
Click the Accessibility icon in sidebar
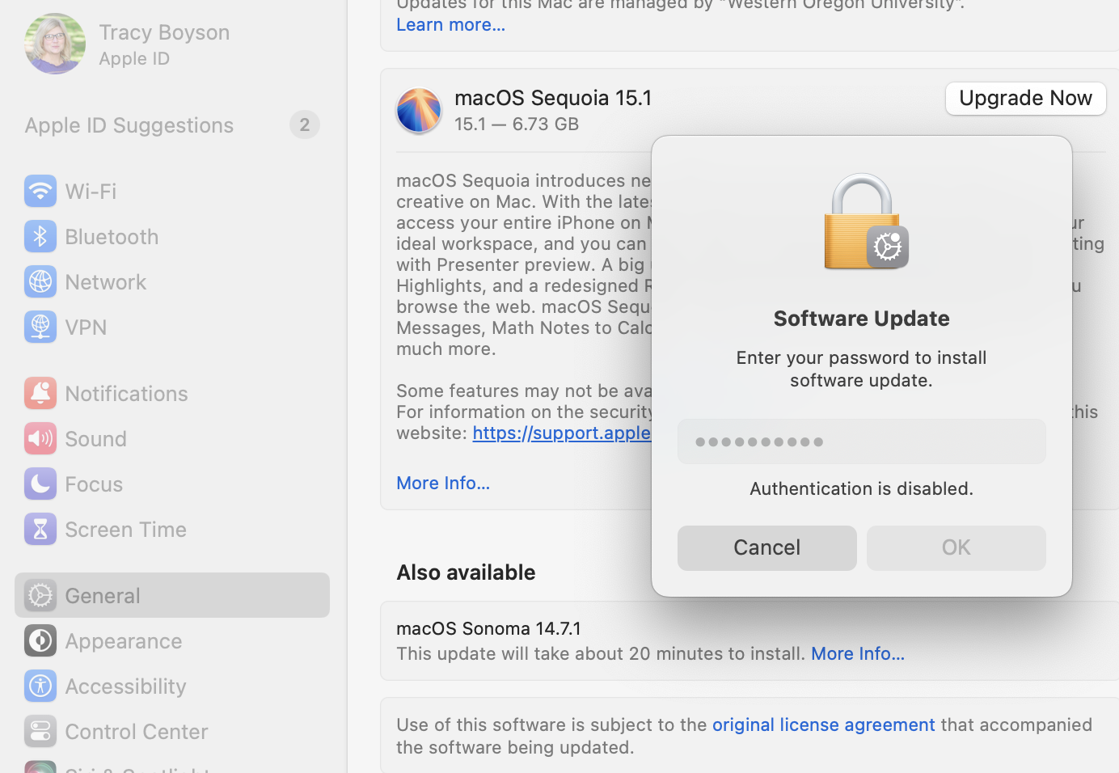pyautogui.click(x=40, y=686)
